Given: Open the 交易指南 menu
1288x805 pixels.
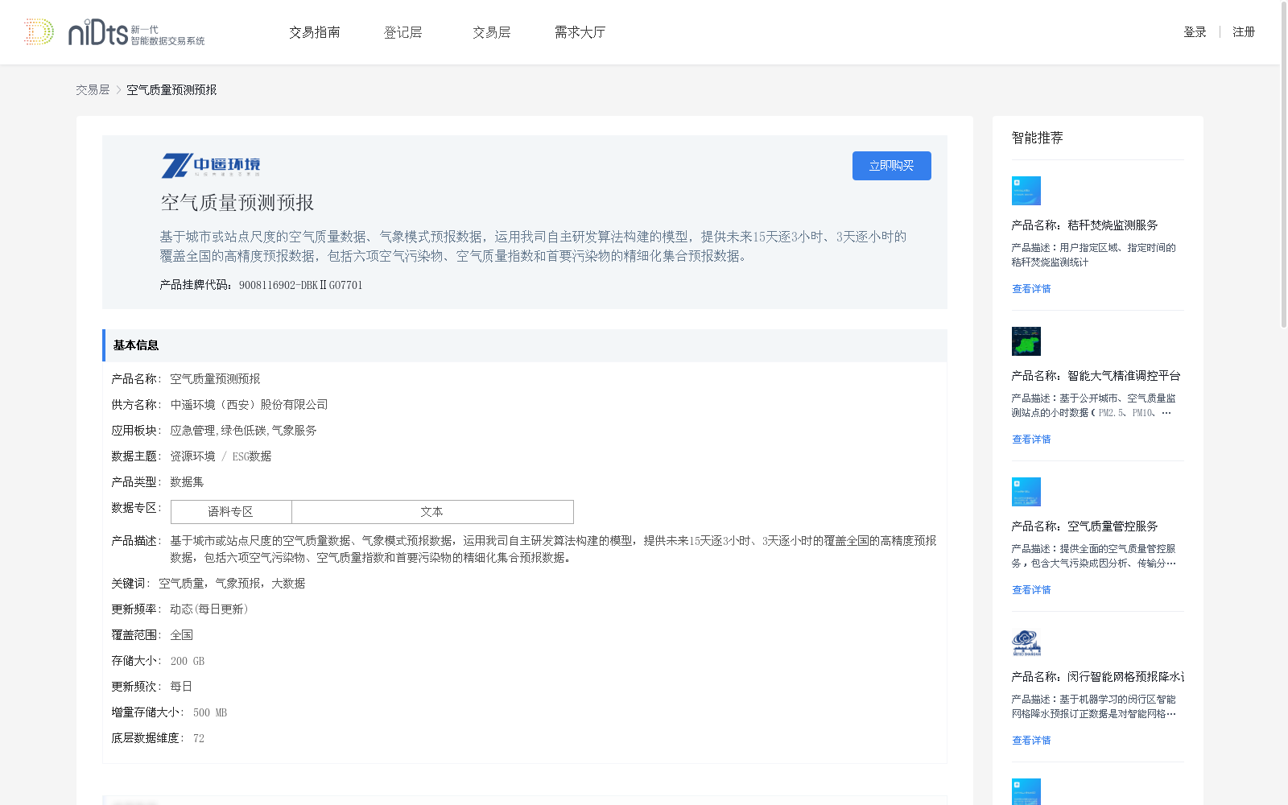Looking at the screenshot, I should (315, 32).
